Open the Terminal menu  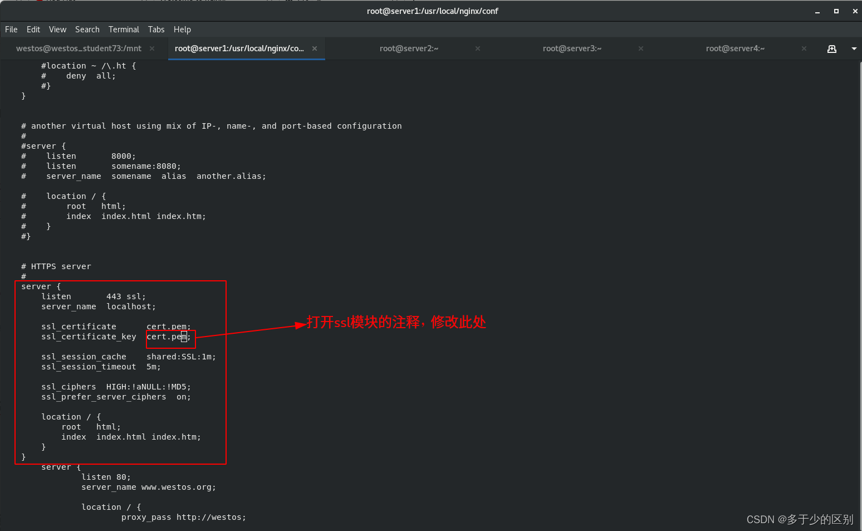coord(124,30)
